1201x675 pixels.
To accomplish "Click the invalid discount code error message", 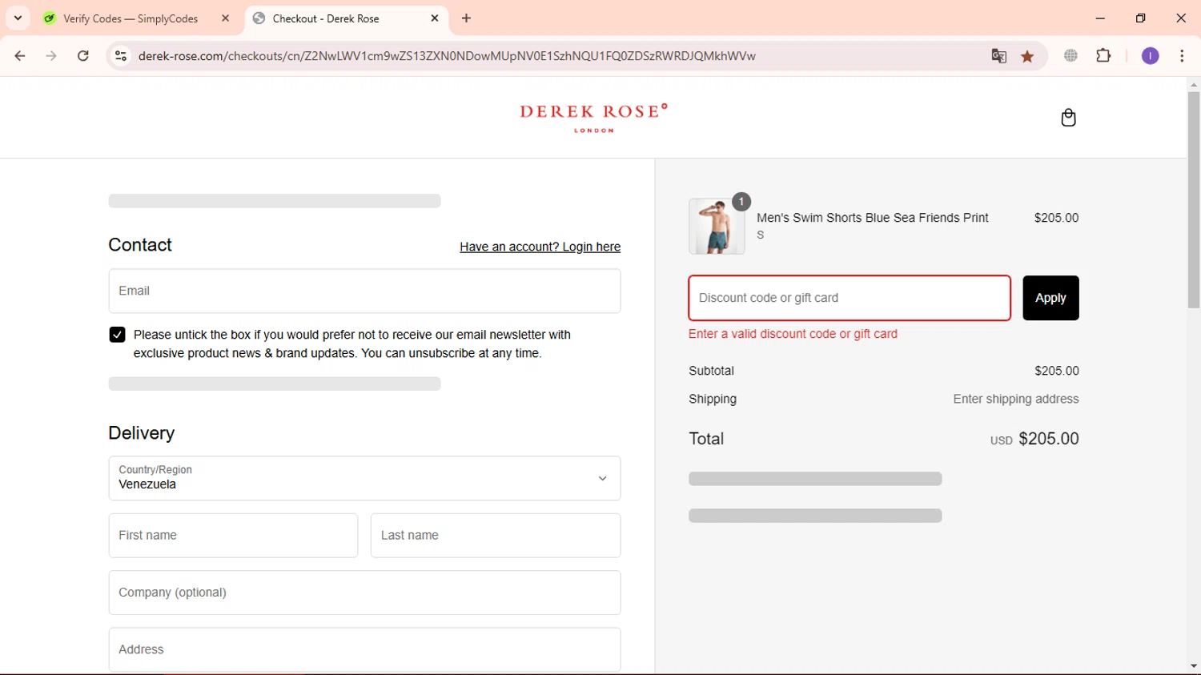I will pyautogui.click(x=793, y=334).
